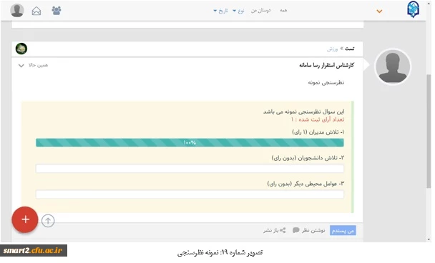Click the small round group thumbnail on post
Viewport: 435px width, 263px height.
tap(21, 49)
